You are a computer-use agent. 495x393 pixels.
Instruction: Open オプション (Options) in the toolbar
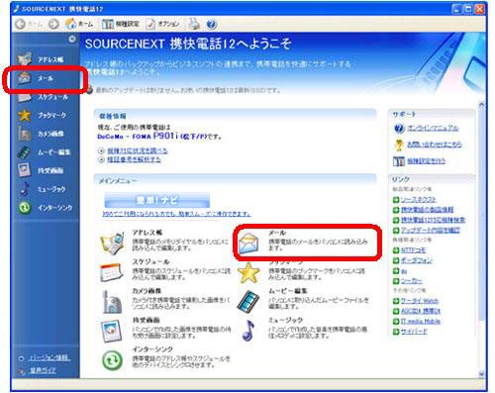[x=163, y=24]
